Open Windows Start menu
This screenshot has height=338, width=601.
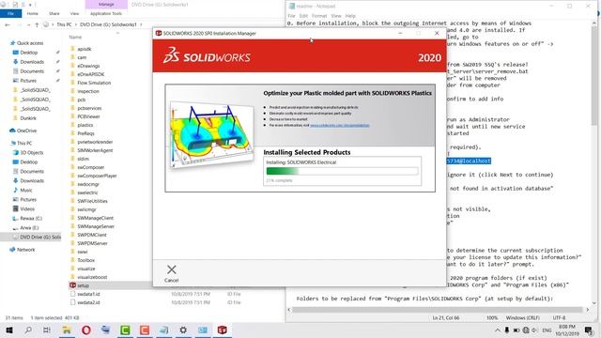(x=8, y=330)
